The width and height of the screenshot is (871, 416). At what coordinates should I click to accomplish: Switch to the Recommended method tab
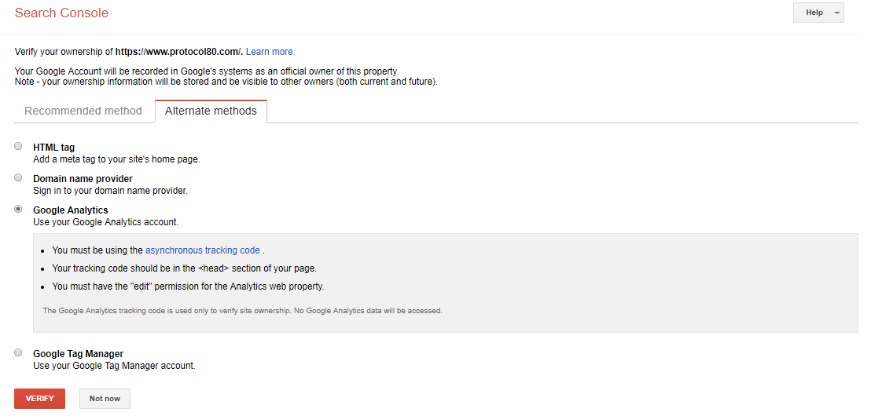coord(83,111)
